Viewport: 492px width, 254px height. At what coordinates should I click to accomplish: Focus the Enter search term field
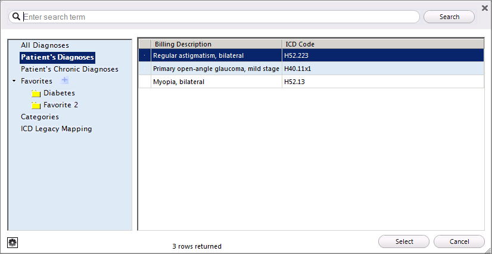coord(214,17)
